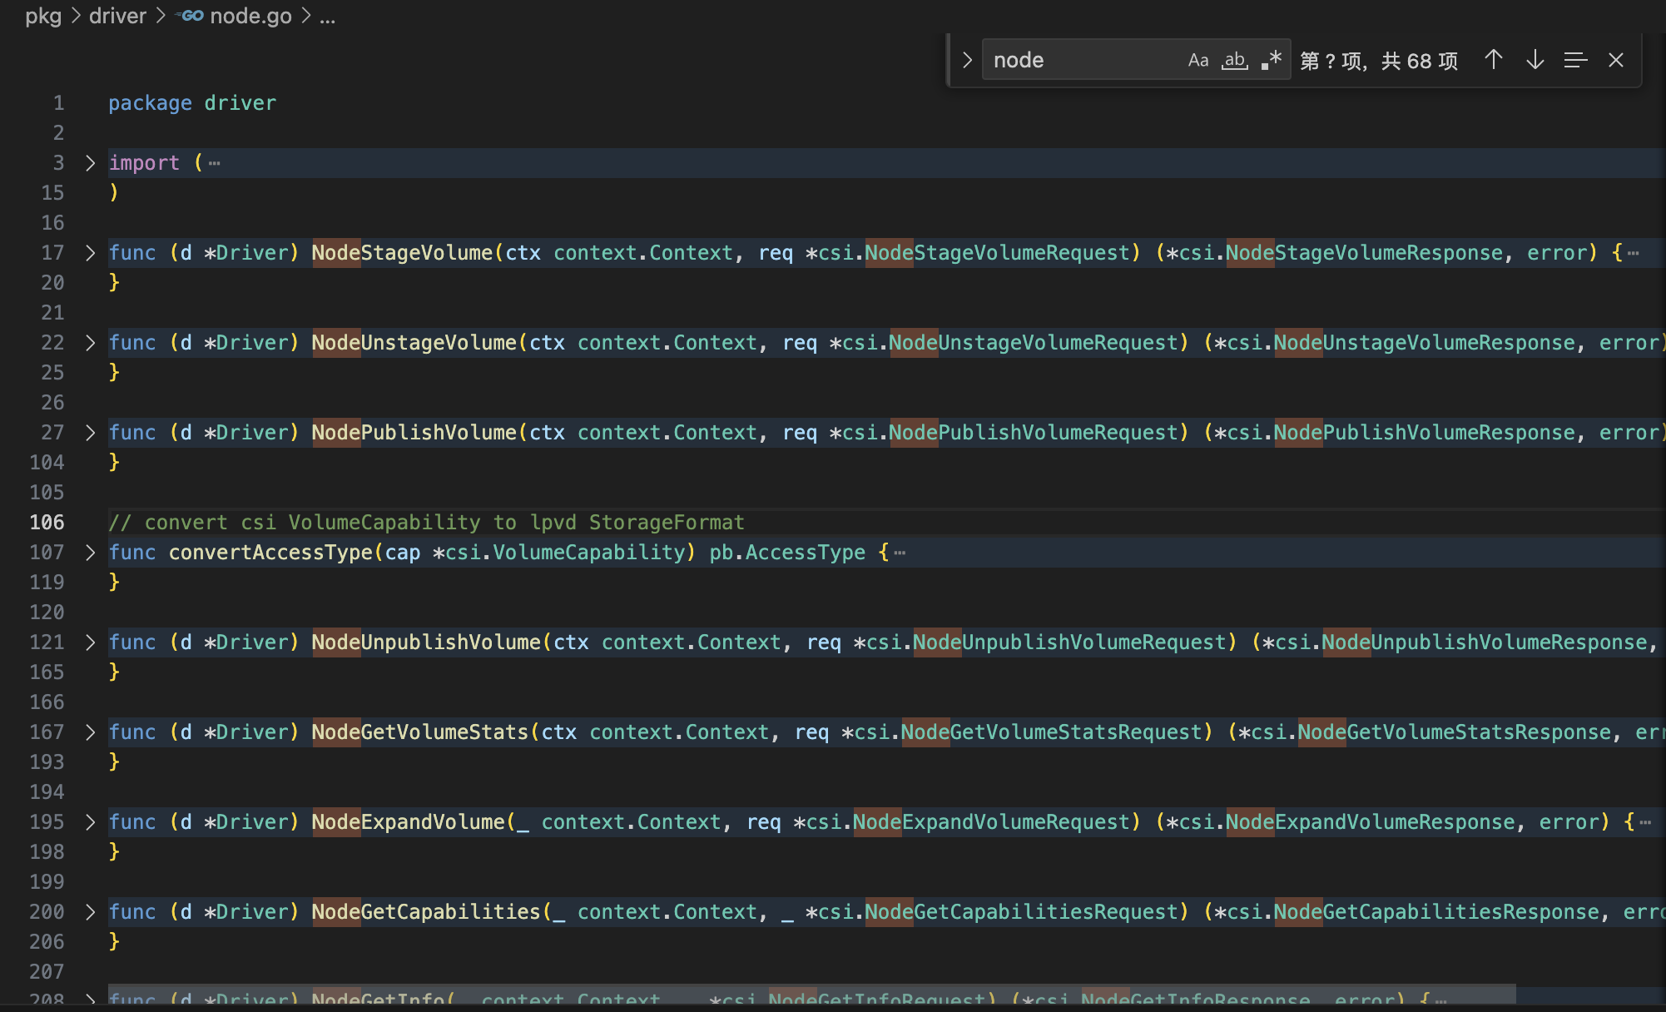Unfold NodePublishVolume function at line 27

tap(91, 433)
